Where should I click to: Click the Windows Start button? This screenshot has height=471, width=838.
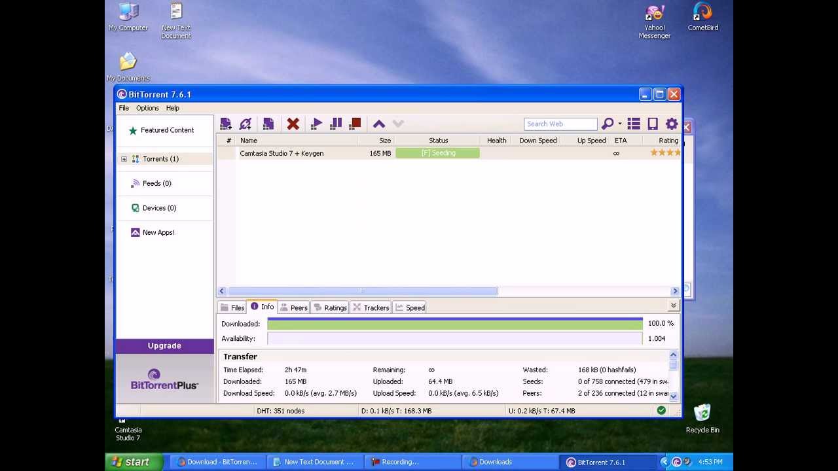[132, 462]
